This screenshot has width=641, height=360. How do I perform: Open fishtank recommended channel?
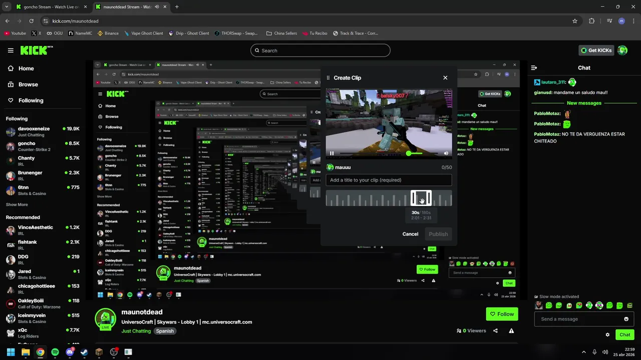click(43, 245)
